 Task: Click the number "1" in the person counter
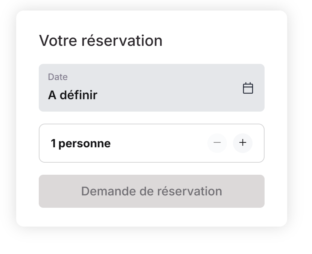pos(53,144)
